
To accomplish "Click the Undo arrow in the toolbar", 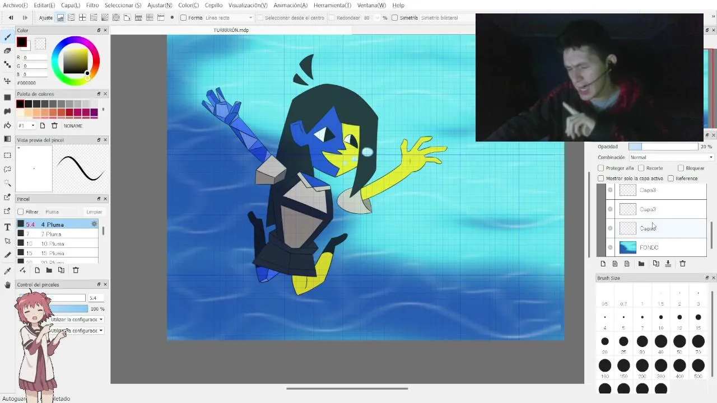I will pos(11,18).
